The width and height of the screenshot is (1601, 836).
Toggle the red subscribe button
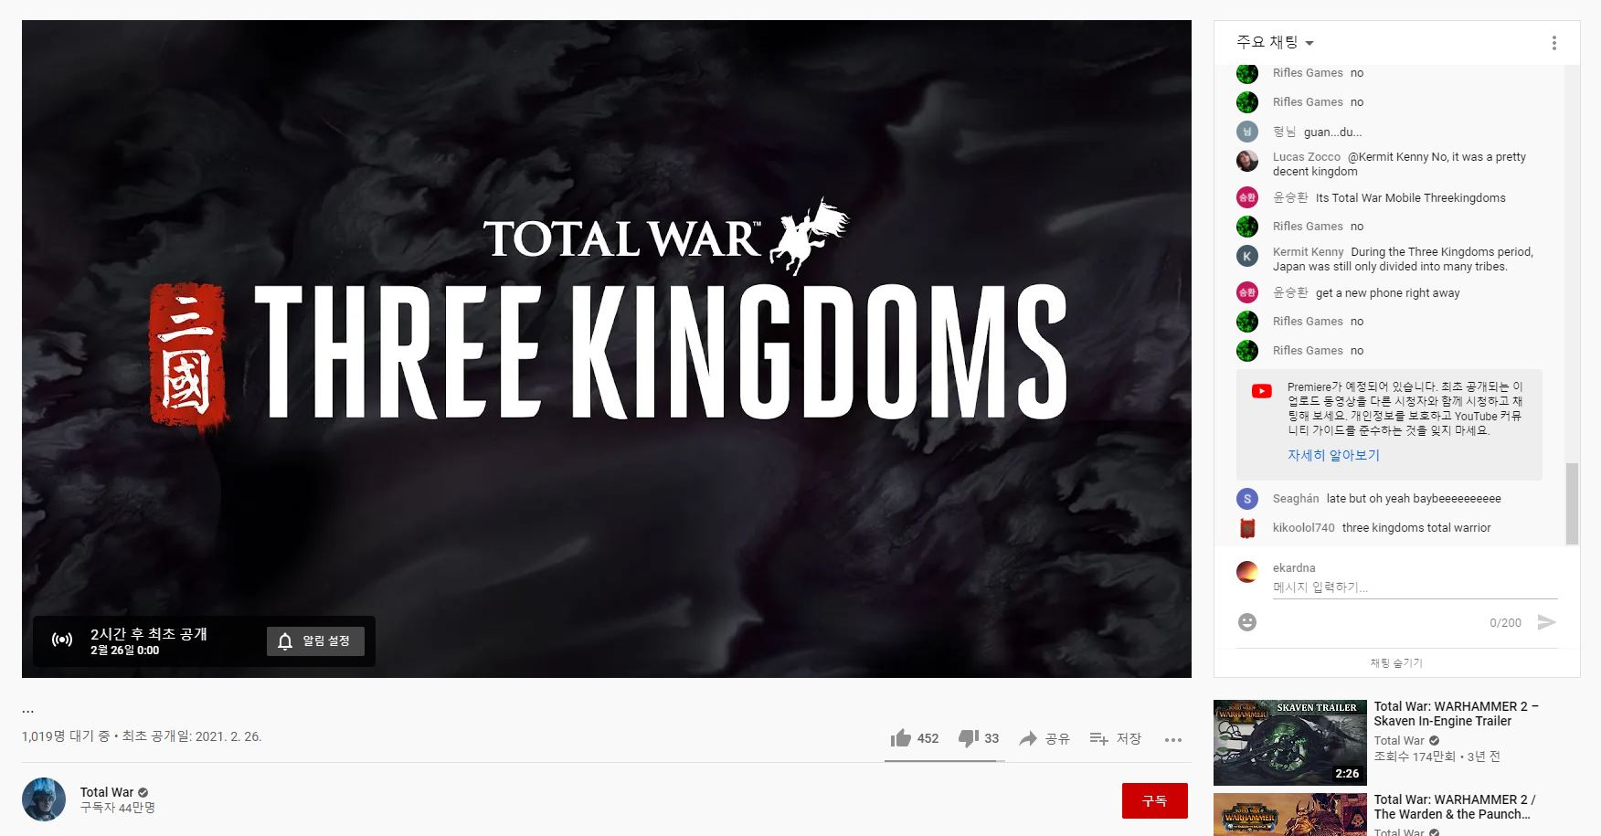pyautogui.click(x=1155, y=800)
